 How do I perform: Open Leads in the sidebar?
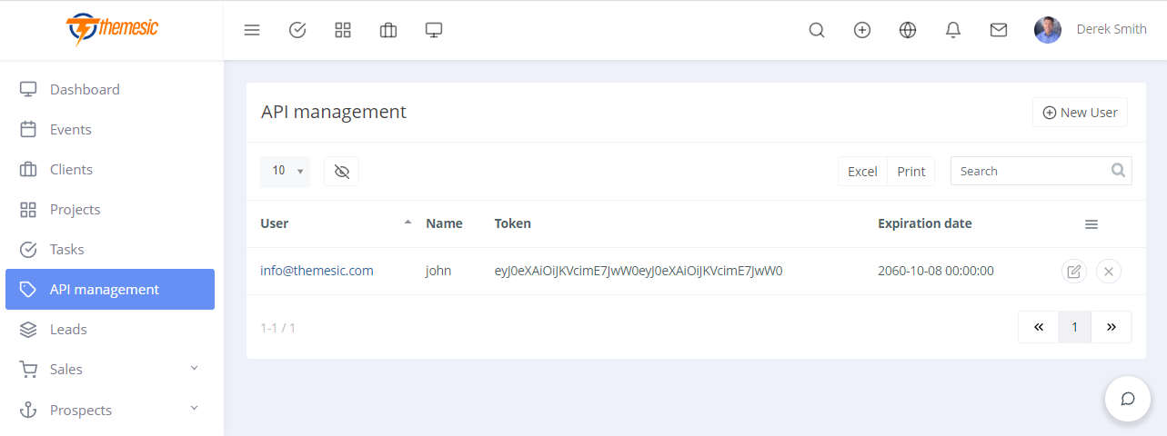[x=68, y=329]
